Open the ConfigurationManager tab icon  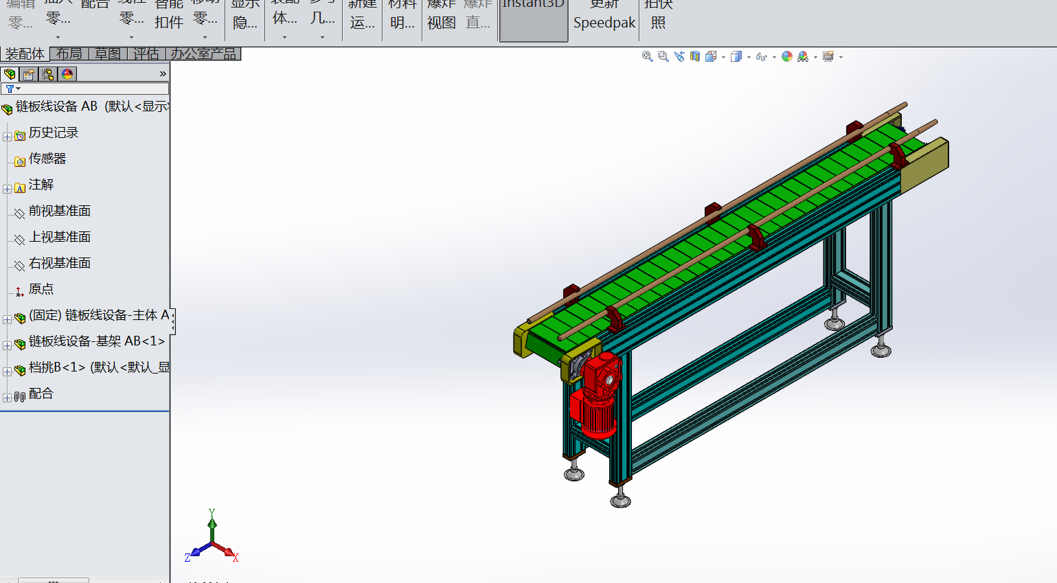click(48, 74)
